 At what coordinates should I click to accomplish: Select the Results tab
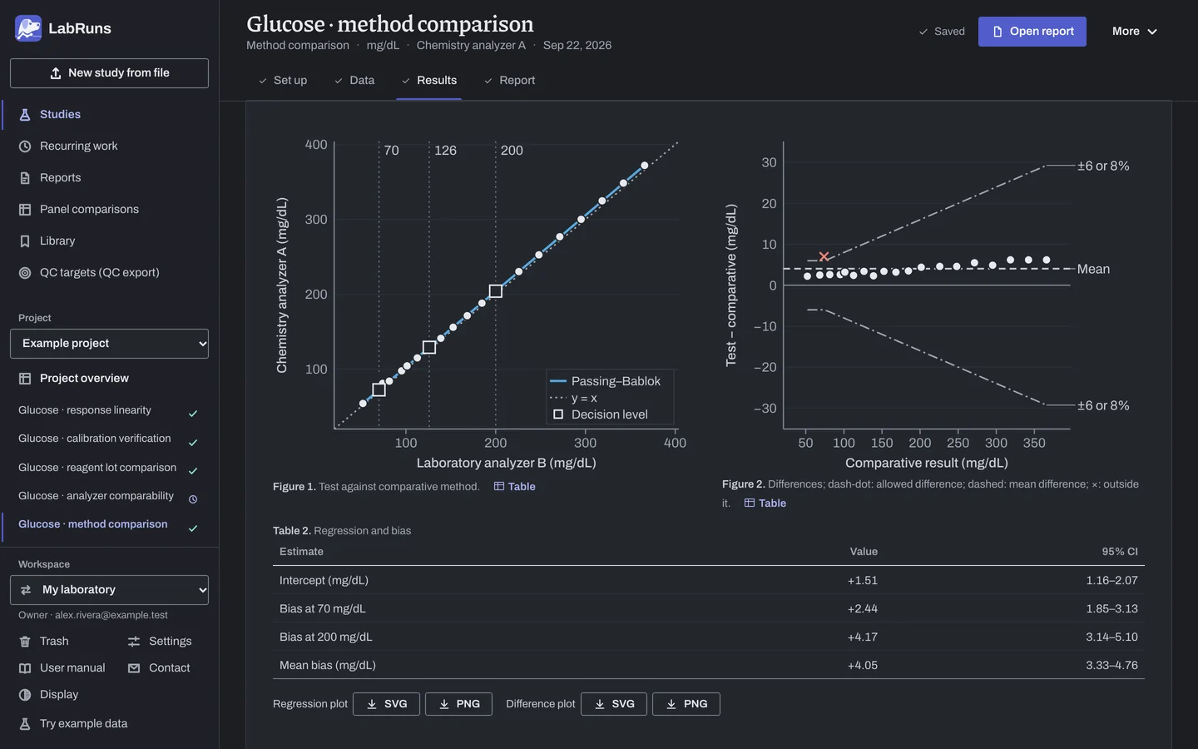429,80
